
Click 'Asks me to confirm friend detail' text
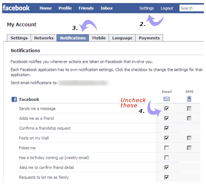tap(46, 167)
